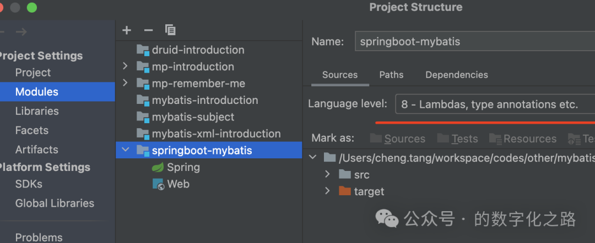The height and width of the screenshot is (243, 595).
Task: Mark folder as Sources
Action: [398, 139]
